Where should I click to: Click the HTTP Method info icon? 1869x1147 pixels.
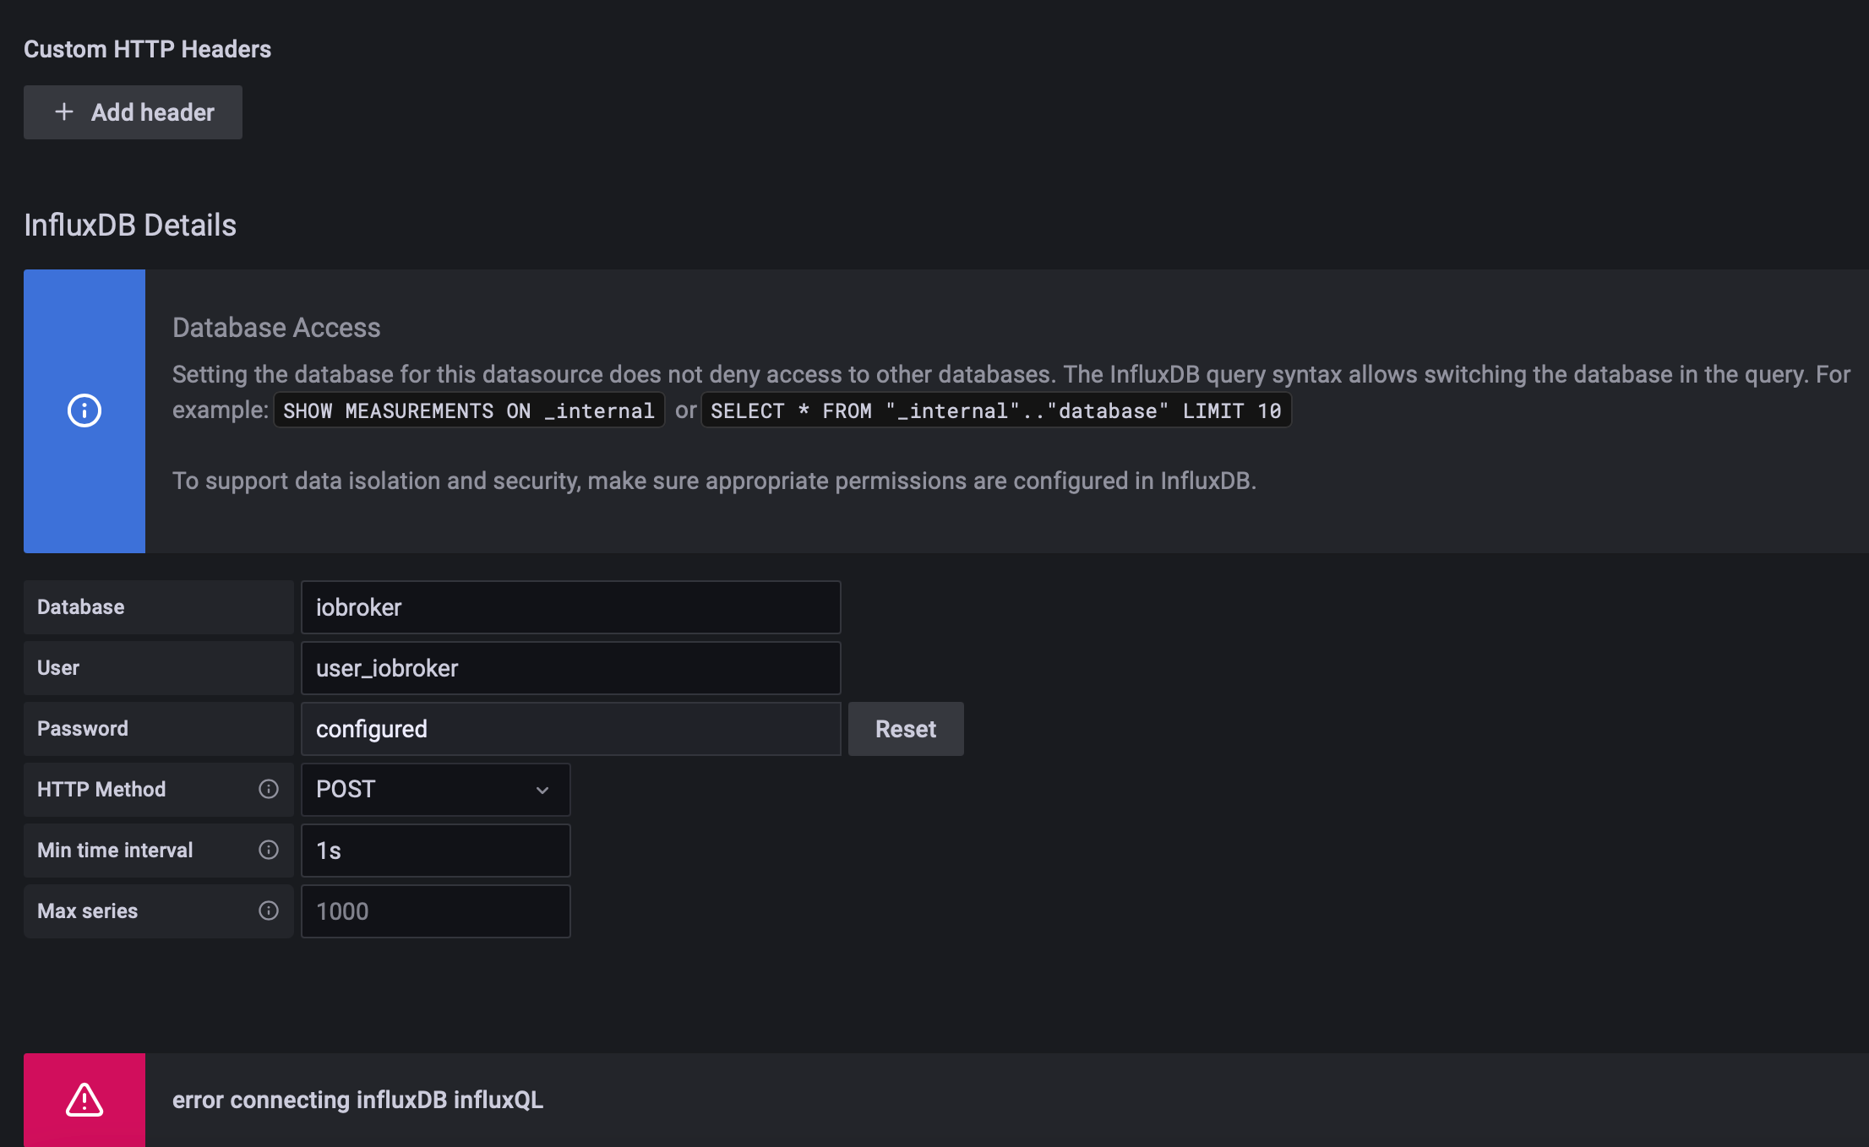pyautogui.click(x=269, y=789)
